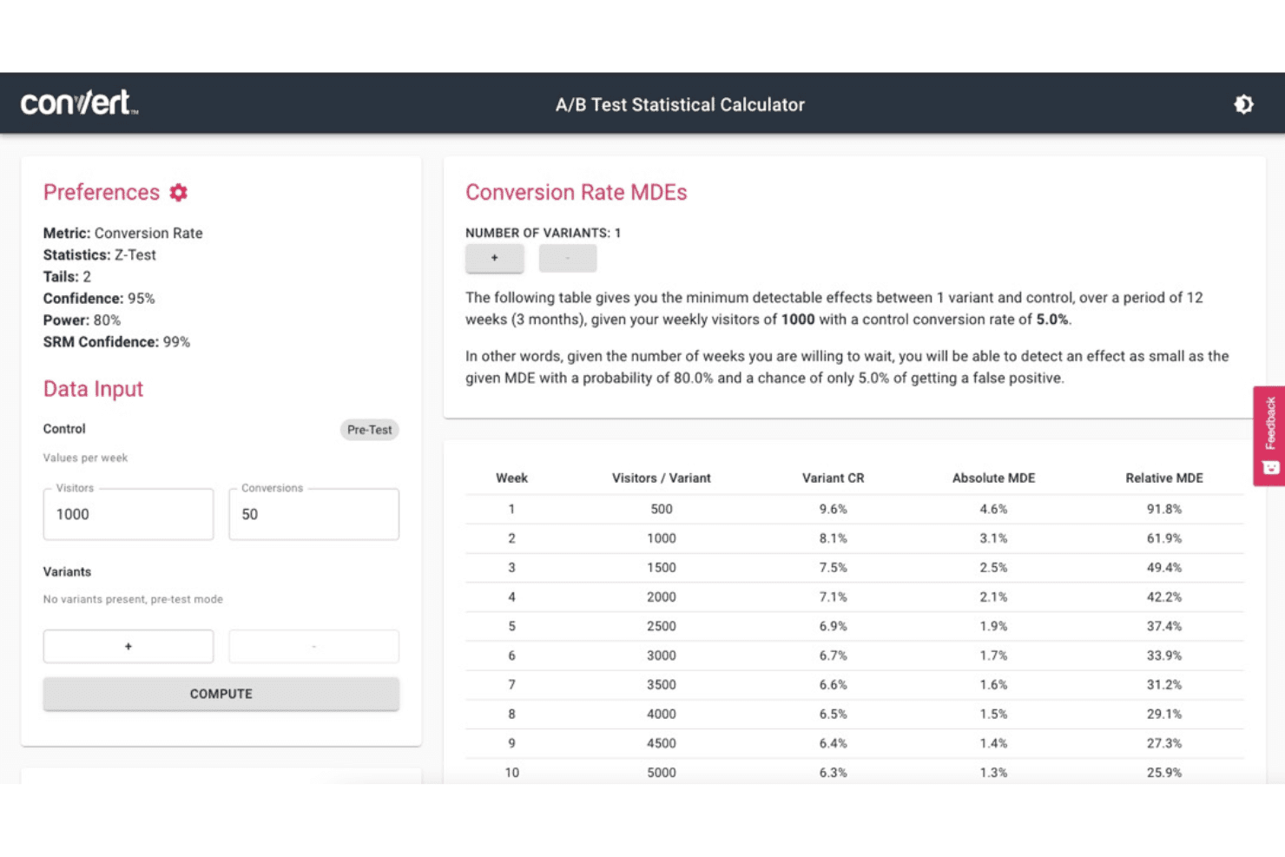The width and height of the screenshot is (1285, 857).
Task: Open the Feedback side tab
Action: pos(1269,435)
